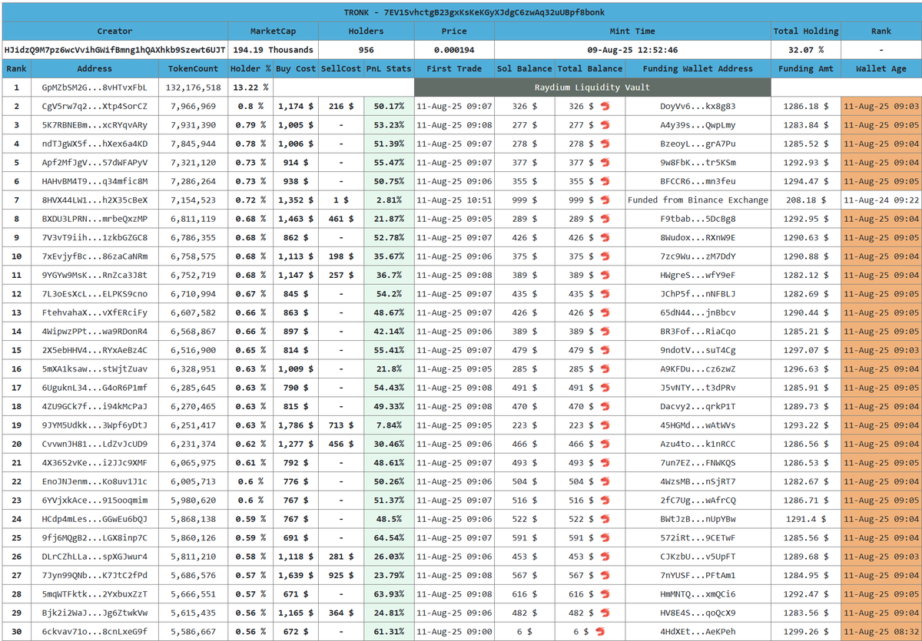Click the shrimp icon in FtehvahaX row
922x641 pixels.
click(x=605, y=312)
